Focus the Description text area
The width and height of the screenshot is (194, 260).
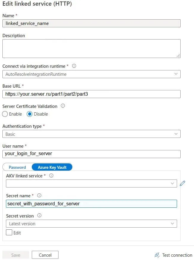pyautogui.click(x=91, y=48)
